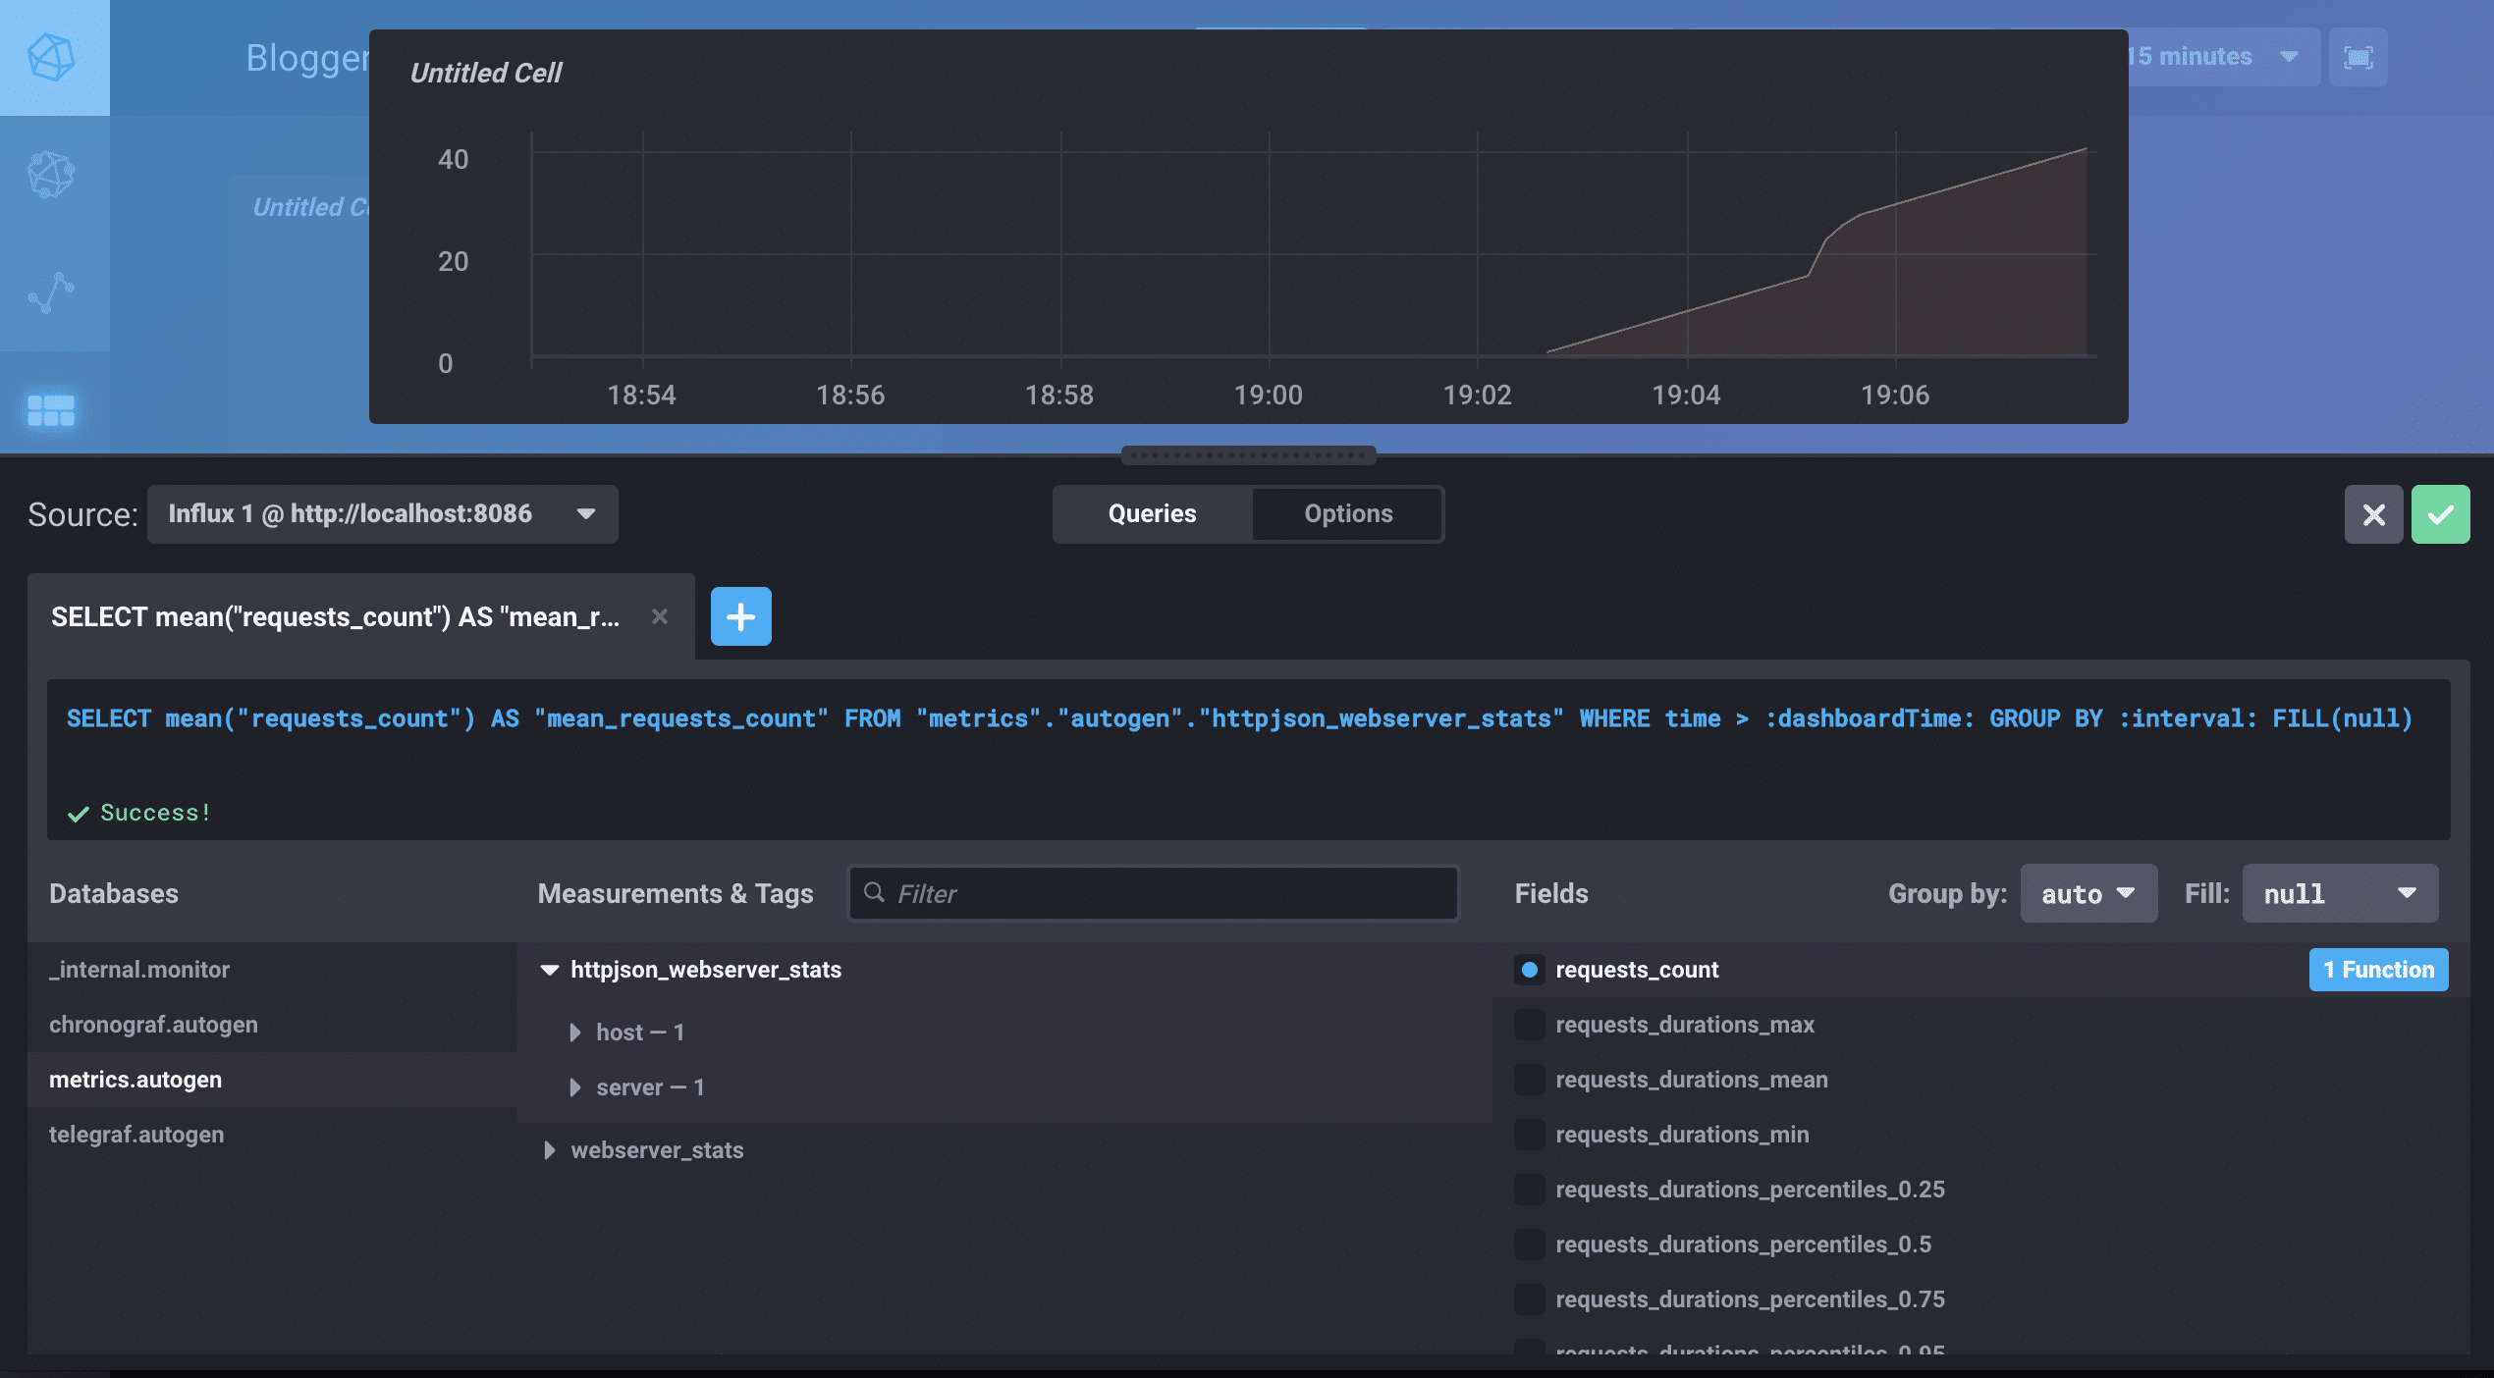Deselect the requests_count field

1529,970
